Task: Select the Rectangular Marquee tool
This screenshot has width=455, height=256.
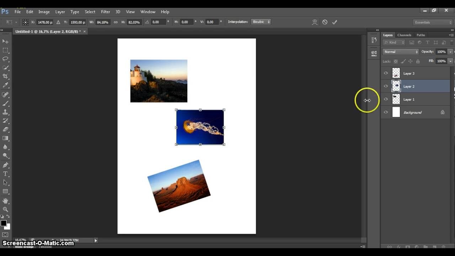Action: point(5,50)
